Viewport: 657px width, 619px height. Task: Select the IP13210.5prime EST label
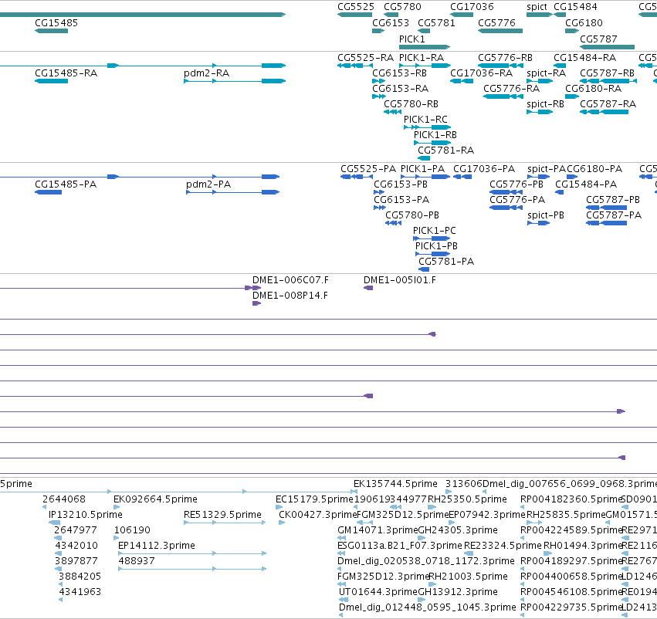click(x=86, y=515)
